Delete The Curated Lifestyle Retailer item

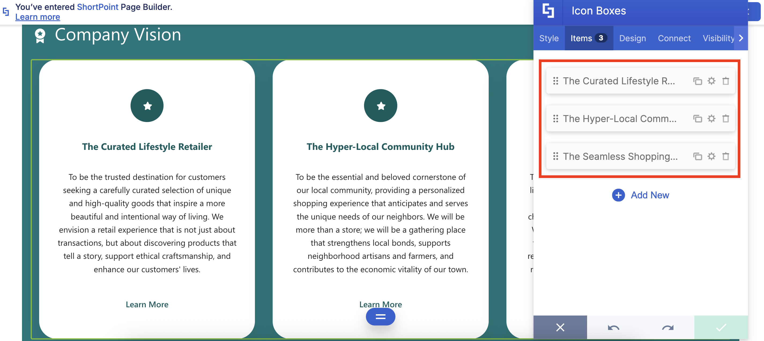point(725,81)
